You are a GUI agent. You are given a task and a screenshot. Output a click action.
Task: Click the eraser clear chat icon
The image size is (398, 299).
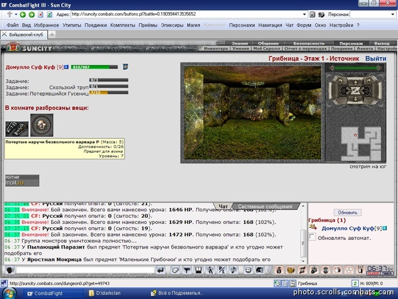click(x=175, y=270)
